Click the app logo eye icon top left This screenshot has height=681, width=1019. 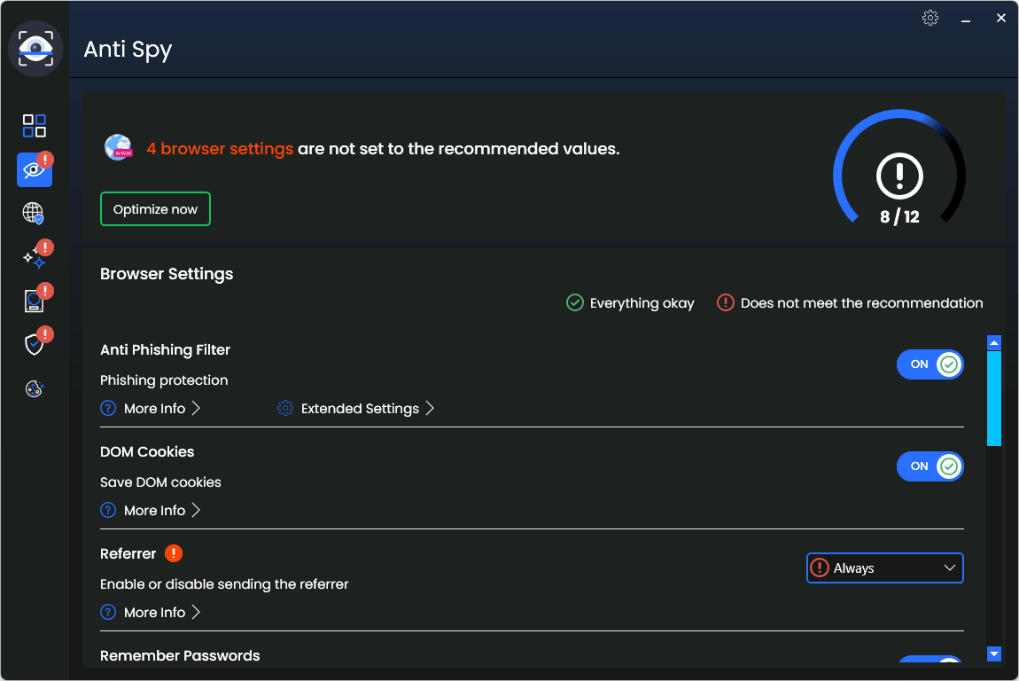click(35, 49)
